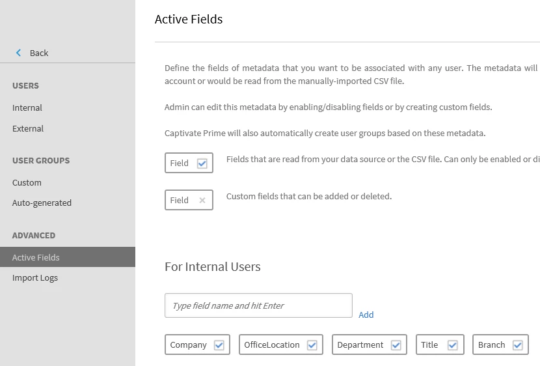540x366 pixels.
Task: Open the Import Logs page
Action: [35, 278]
